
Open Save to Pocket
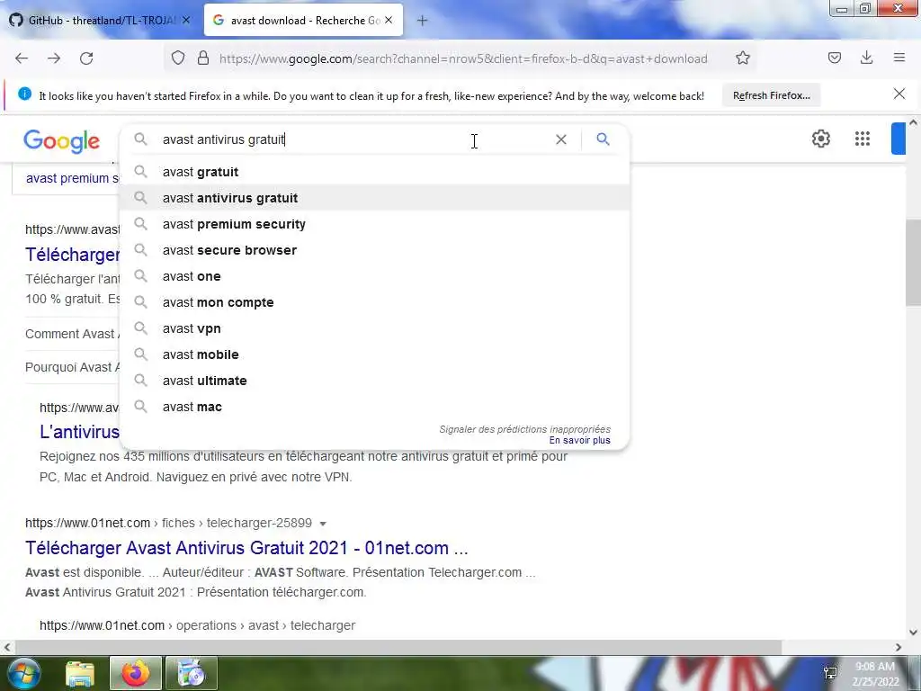(834, 58)
